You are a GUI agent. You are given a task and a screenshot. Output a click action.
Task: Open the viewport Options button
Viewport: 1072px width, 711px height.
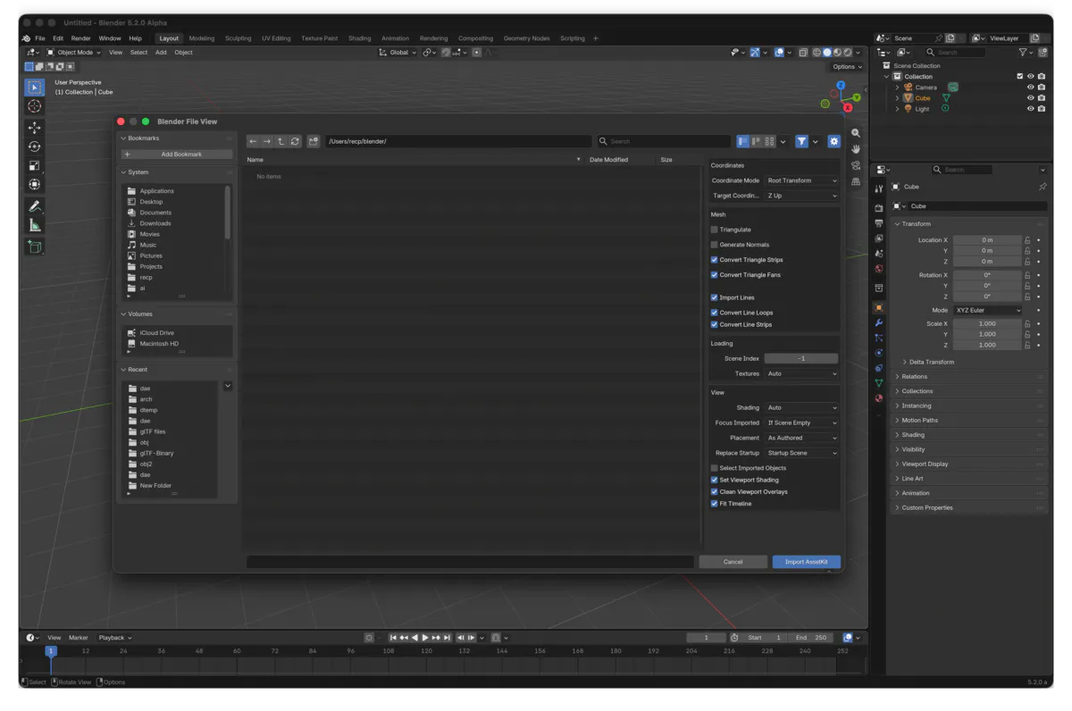(x=847, y=67)
